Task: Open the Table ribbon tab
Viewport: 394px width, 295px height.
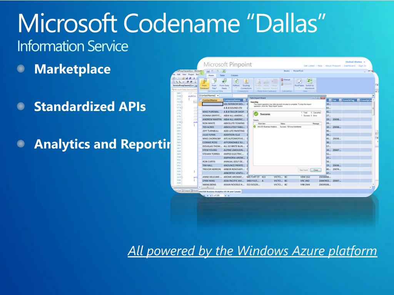Action: 222,75
